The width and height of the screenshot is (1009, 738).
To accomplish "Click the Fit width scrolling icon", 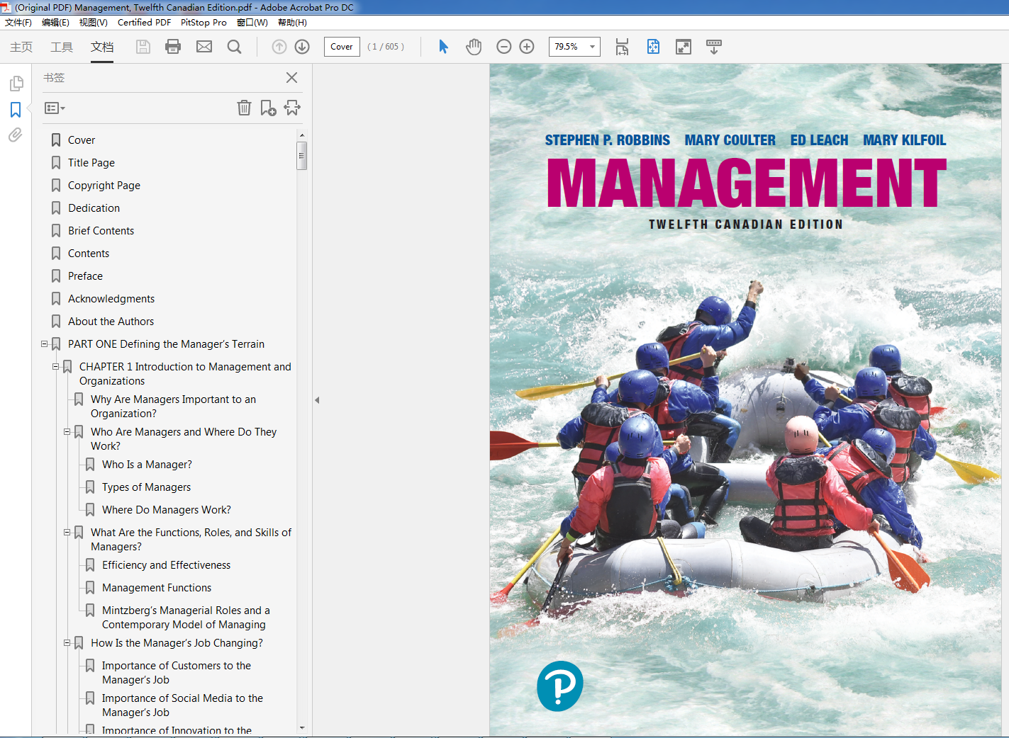I will click(622, 47).
